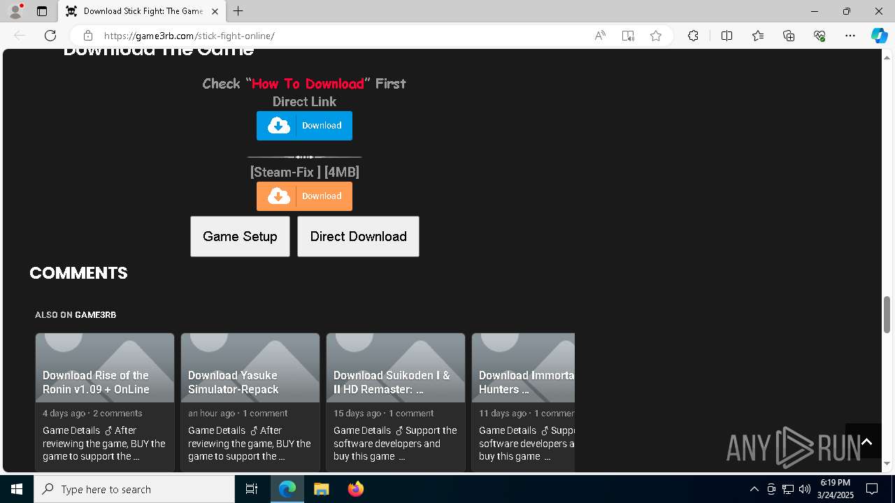Open the browser profile icon
Image resolution: width=895 pixels, height=503 pixels.
coord(15,11)
